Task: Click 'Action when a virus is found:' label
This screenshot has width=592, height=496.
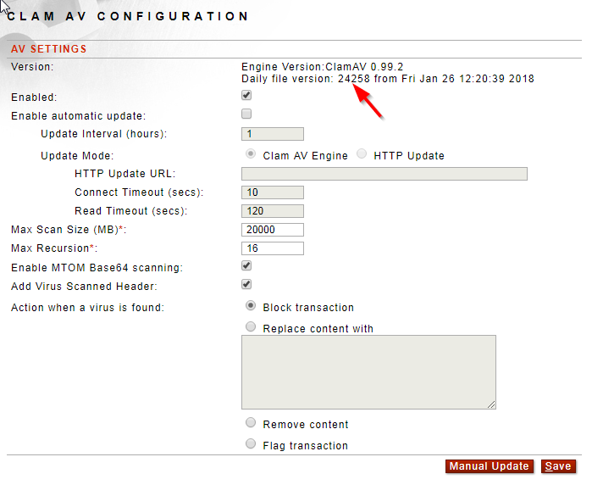Action: [x=87, y=308]
